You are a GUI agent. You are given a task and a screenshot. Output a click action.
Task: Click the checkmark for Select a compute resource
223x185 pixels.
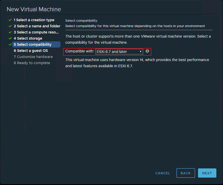pyautogui.click(x=10, y=32)
